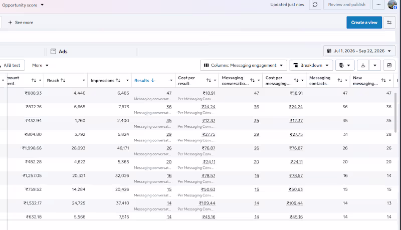
Task: Toggle Results descending sort arrow
Action: [153, 80]
